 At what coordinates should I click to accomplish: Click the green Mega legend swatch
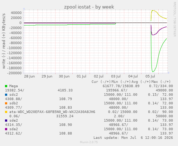coord(6,86)
